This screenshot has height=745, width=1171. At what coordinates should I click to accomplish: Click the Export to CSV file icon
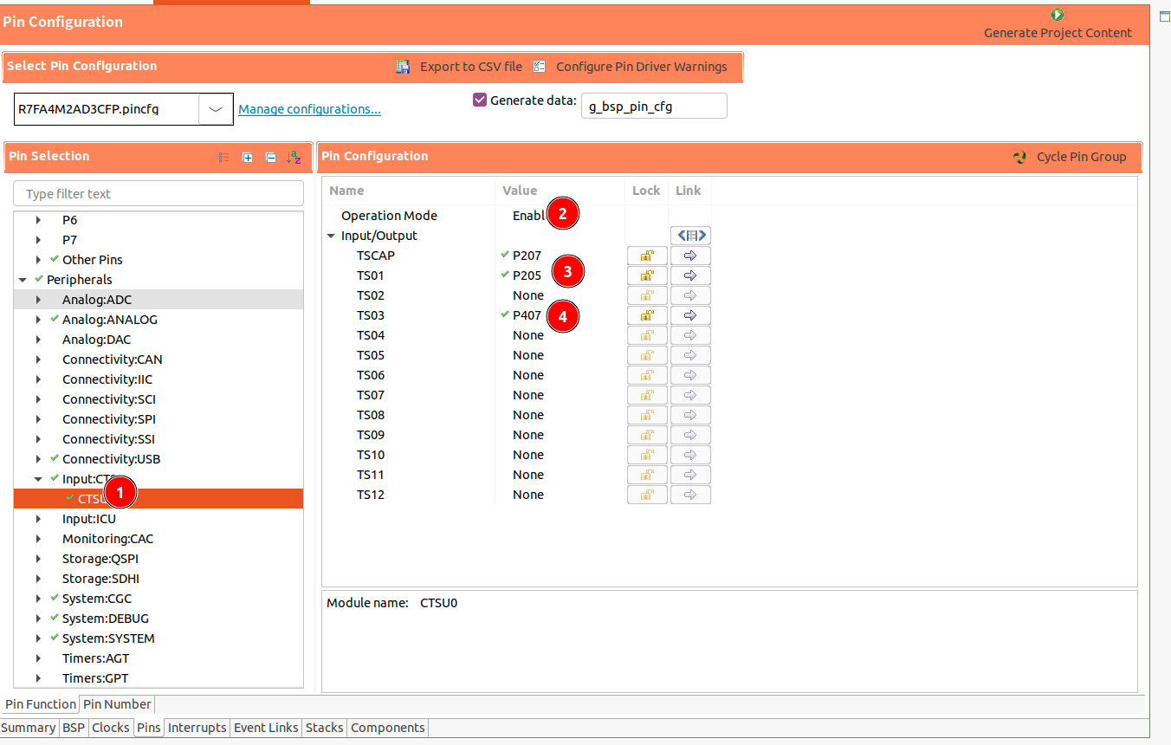[x=403, y=67]
